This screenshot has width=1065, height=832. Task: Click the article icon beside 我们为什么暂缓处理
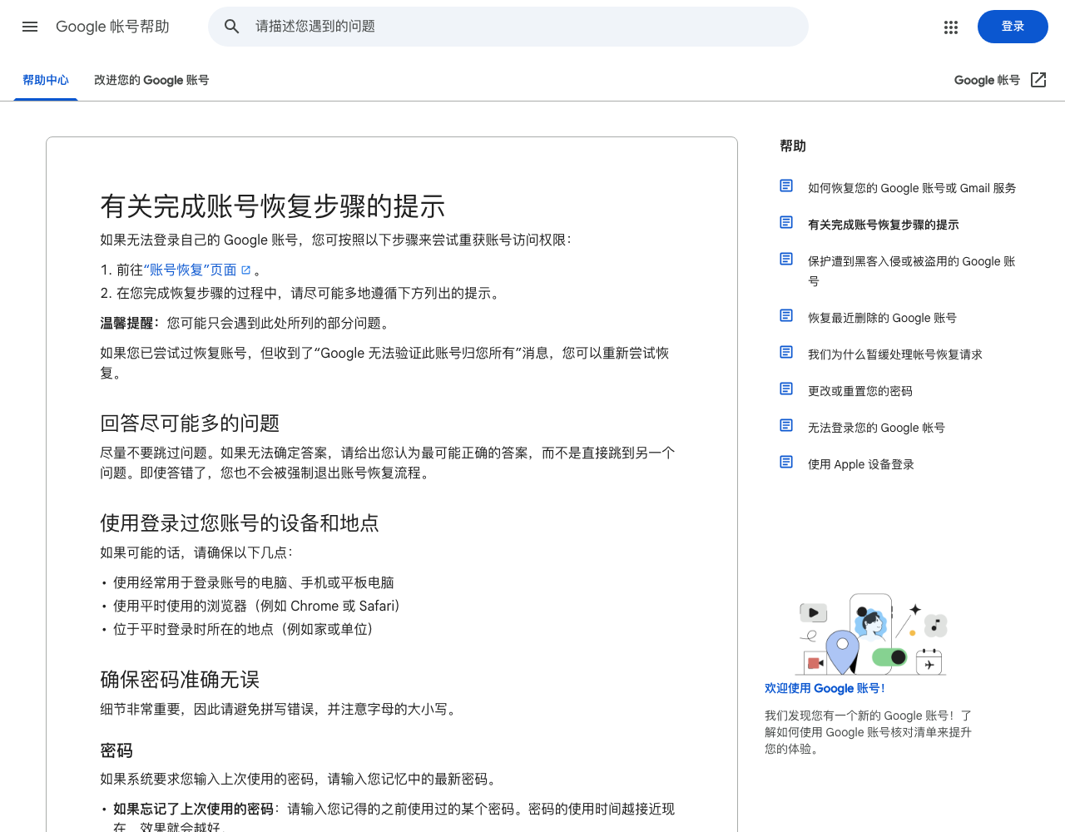[x=786, y=352]
